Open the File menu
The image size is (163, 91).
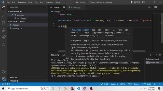tap(8, 2)
